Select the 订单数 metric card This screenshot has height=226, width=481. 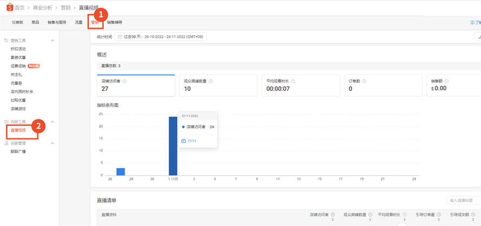383,85
